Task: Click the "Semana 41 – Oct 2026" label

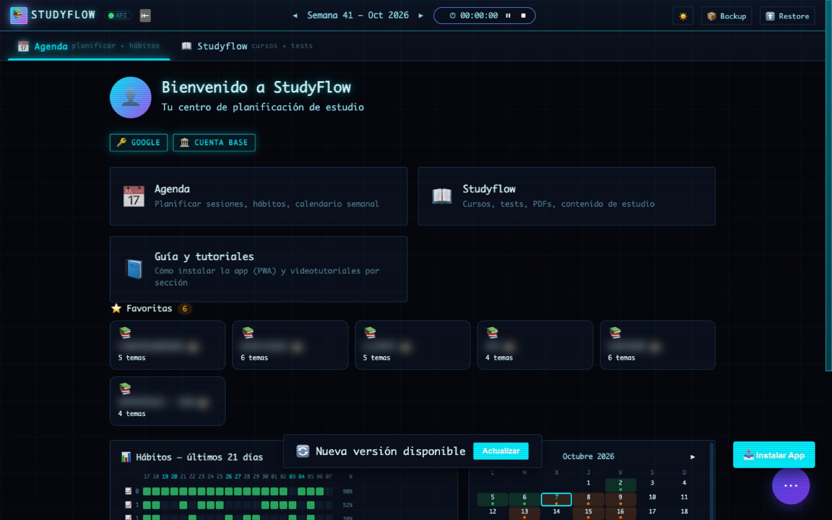Action: [358, 16]
